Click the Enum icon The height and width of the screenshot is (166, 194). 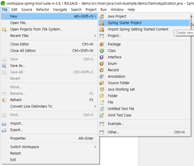coord(102,64)
